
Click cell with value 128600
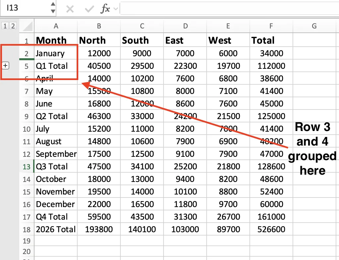tap(271, 166)
